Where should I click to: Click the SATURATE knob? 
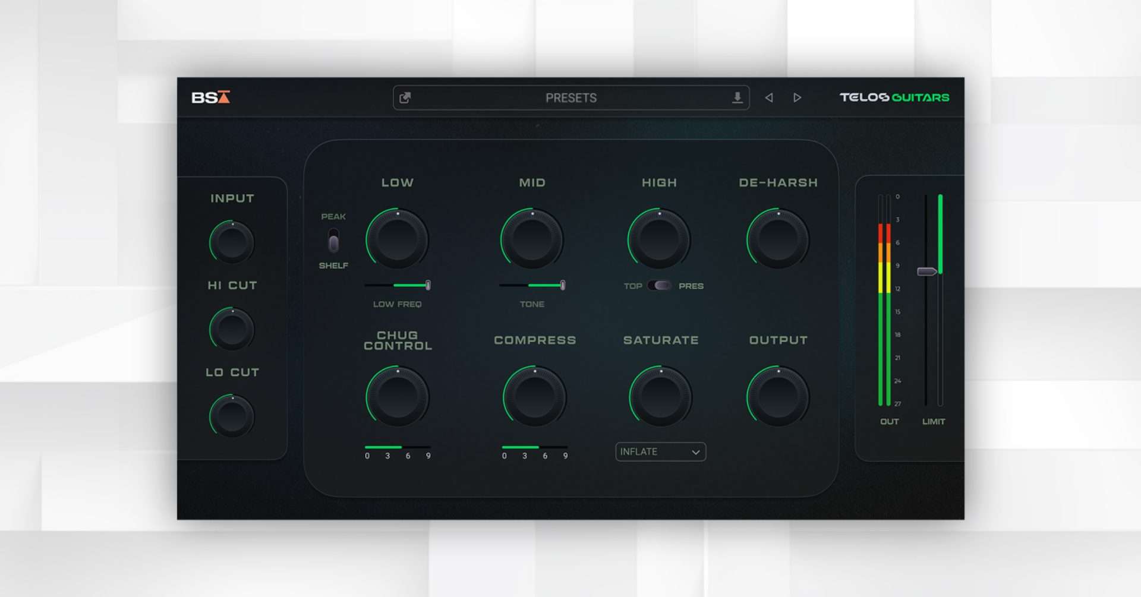(660, 396)
